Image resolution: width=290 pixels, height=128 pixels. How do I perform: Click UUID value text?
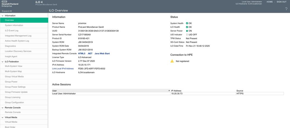click(98, 31)
